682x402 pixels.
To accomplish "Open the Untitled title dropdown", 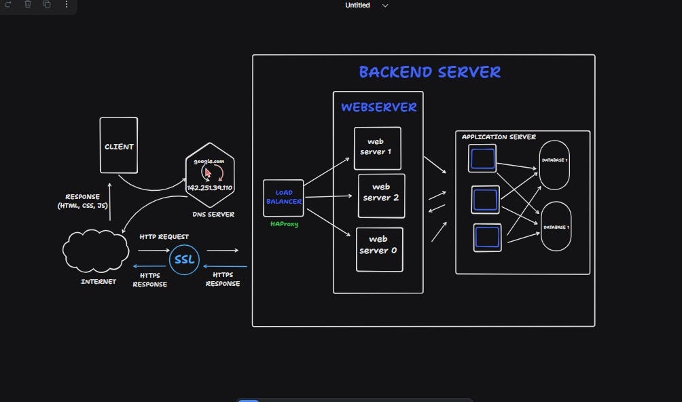I will 385,5.
